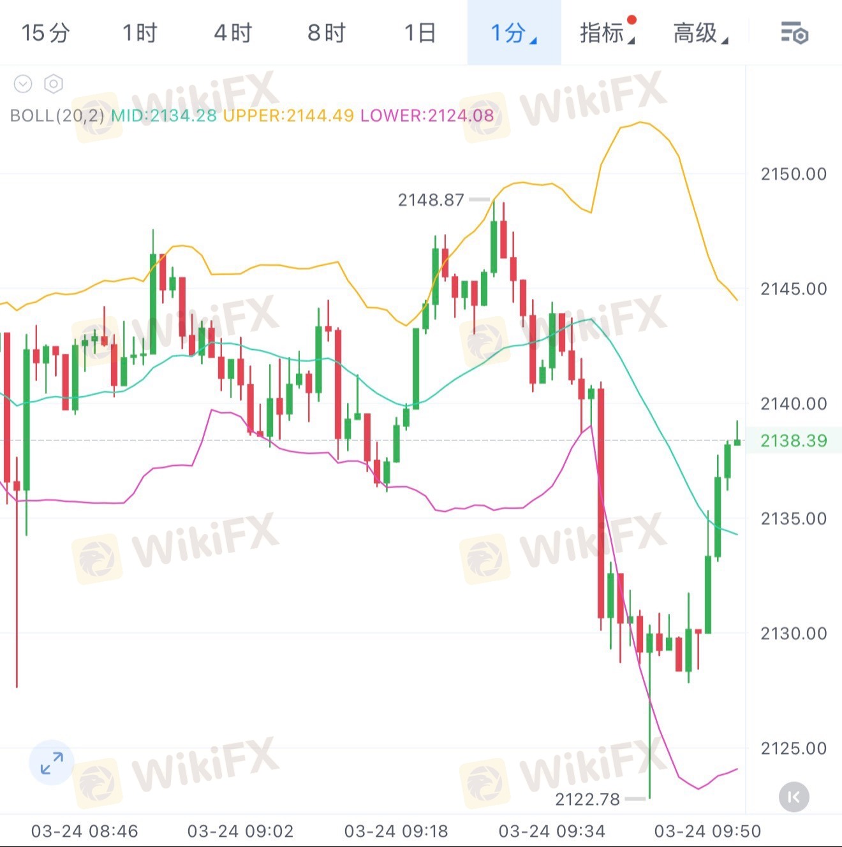Viewport: 842px width, 847px height.
Task: Switch to the 1时 timeframe
Action: click(x=140, y=33)
